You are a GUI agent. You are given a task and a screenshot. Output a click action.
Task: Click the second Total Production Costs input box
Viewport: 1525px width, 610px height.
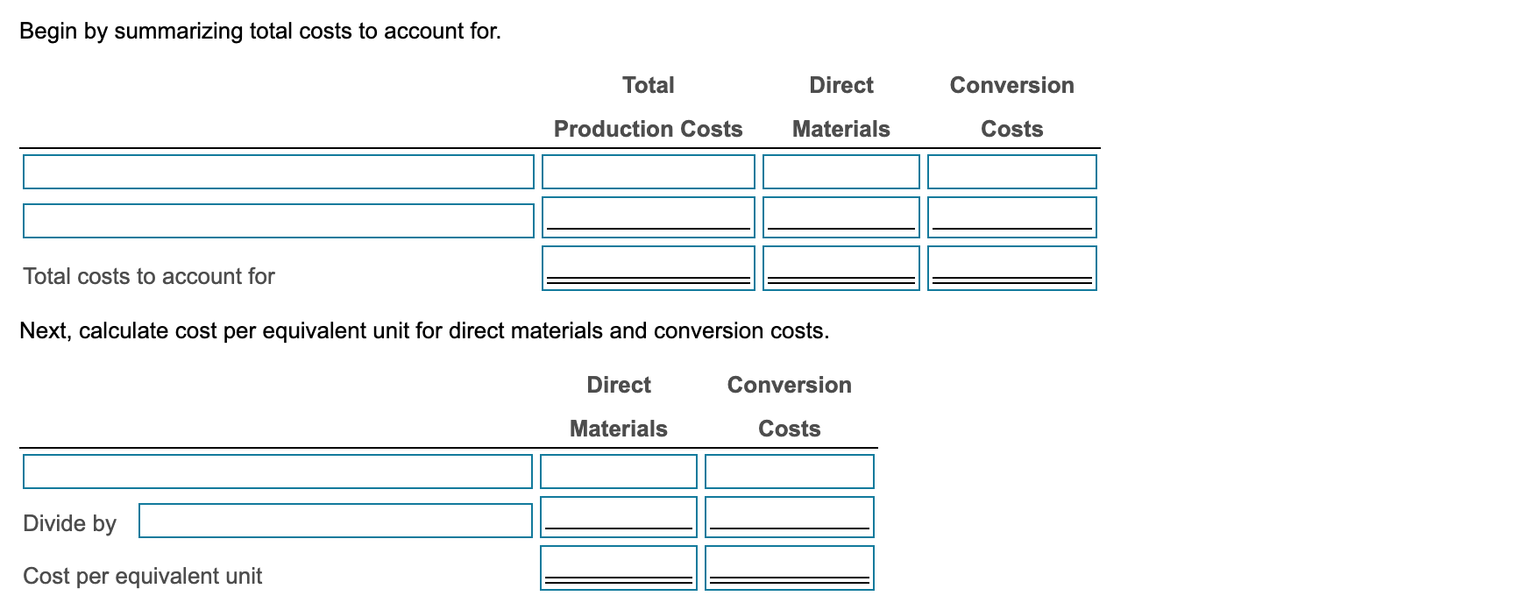[649, 218]
